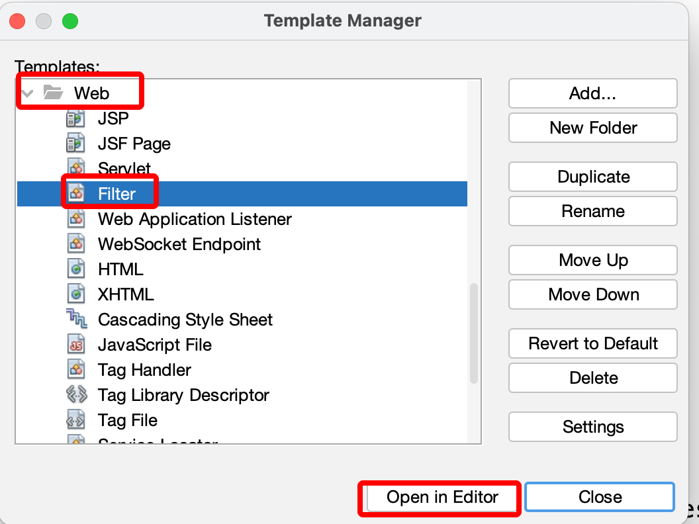This screenshot has height=524, width=699.
Task: Click the JSF Page file icon
Action: click(x=75, y=144)
